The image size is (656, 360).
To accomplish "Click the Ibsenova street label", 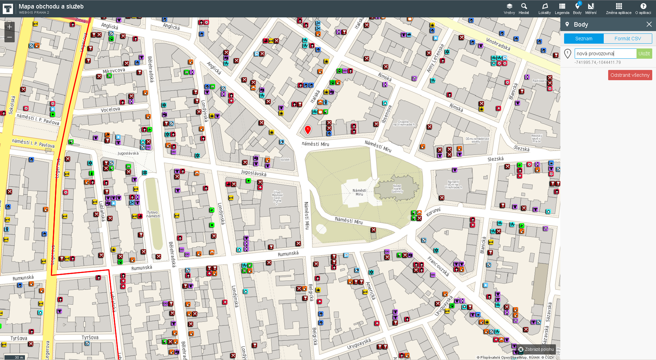I will coord(386,114).
